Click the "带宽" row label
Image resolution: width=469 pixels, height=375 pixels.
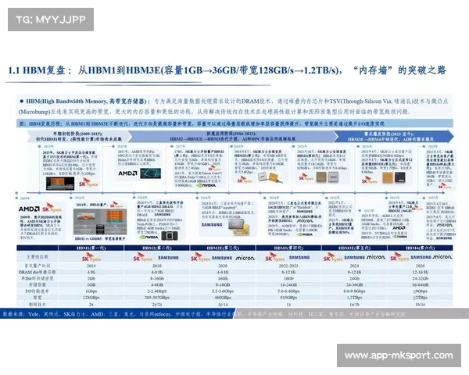37,298
